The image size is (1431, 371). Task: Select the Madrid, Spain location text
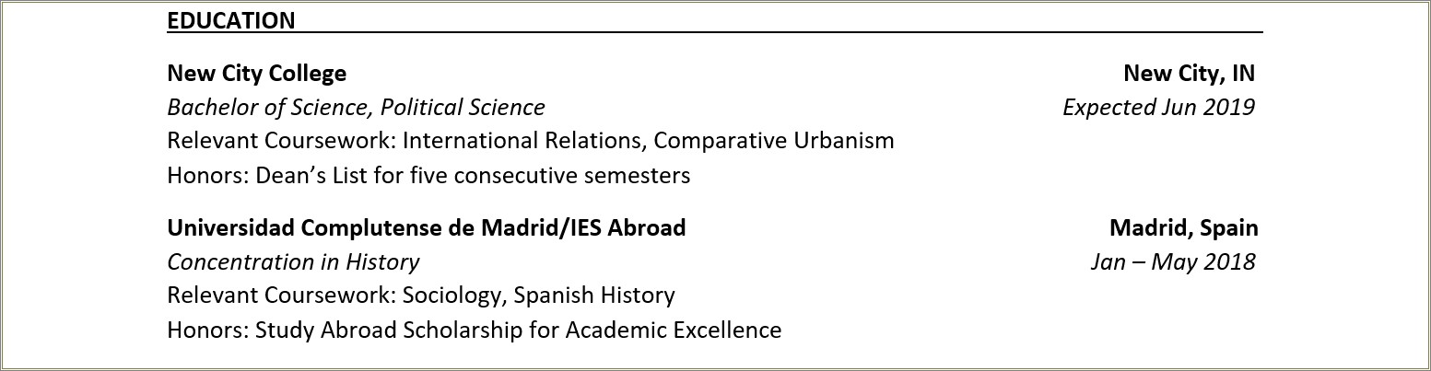pyautogui.click(x=1183, y=228)
